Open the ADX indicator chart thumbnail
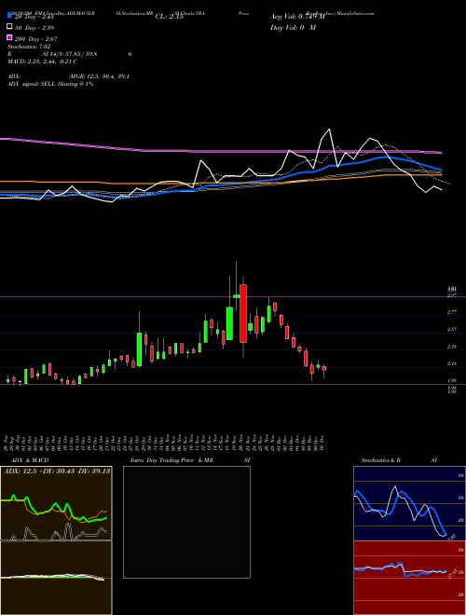 tap(56, 503)
